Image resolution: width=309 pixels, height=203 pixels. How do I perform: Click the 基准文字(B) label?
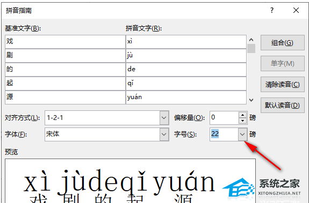[x=23, y=28]
